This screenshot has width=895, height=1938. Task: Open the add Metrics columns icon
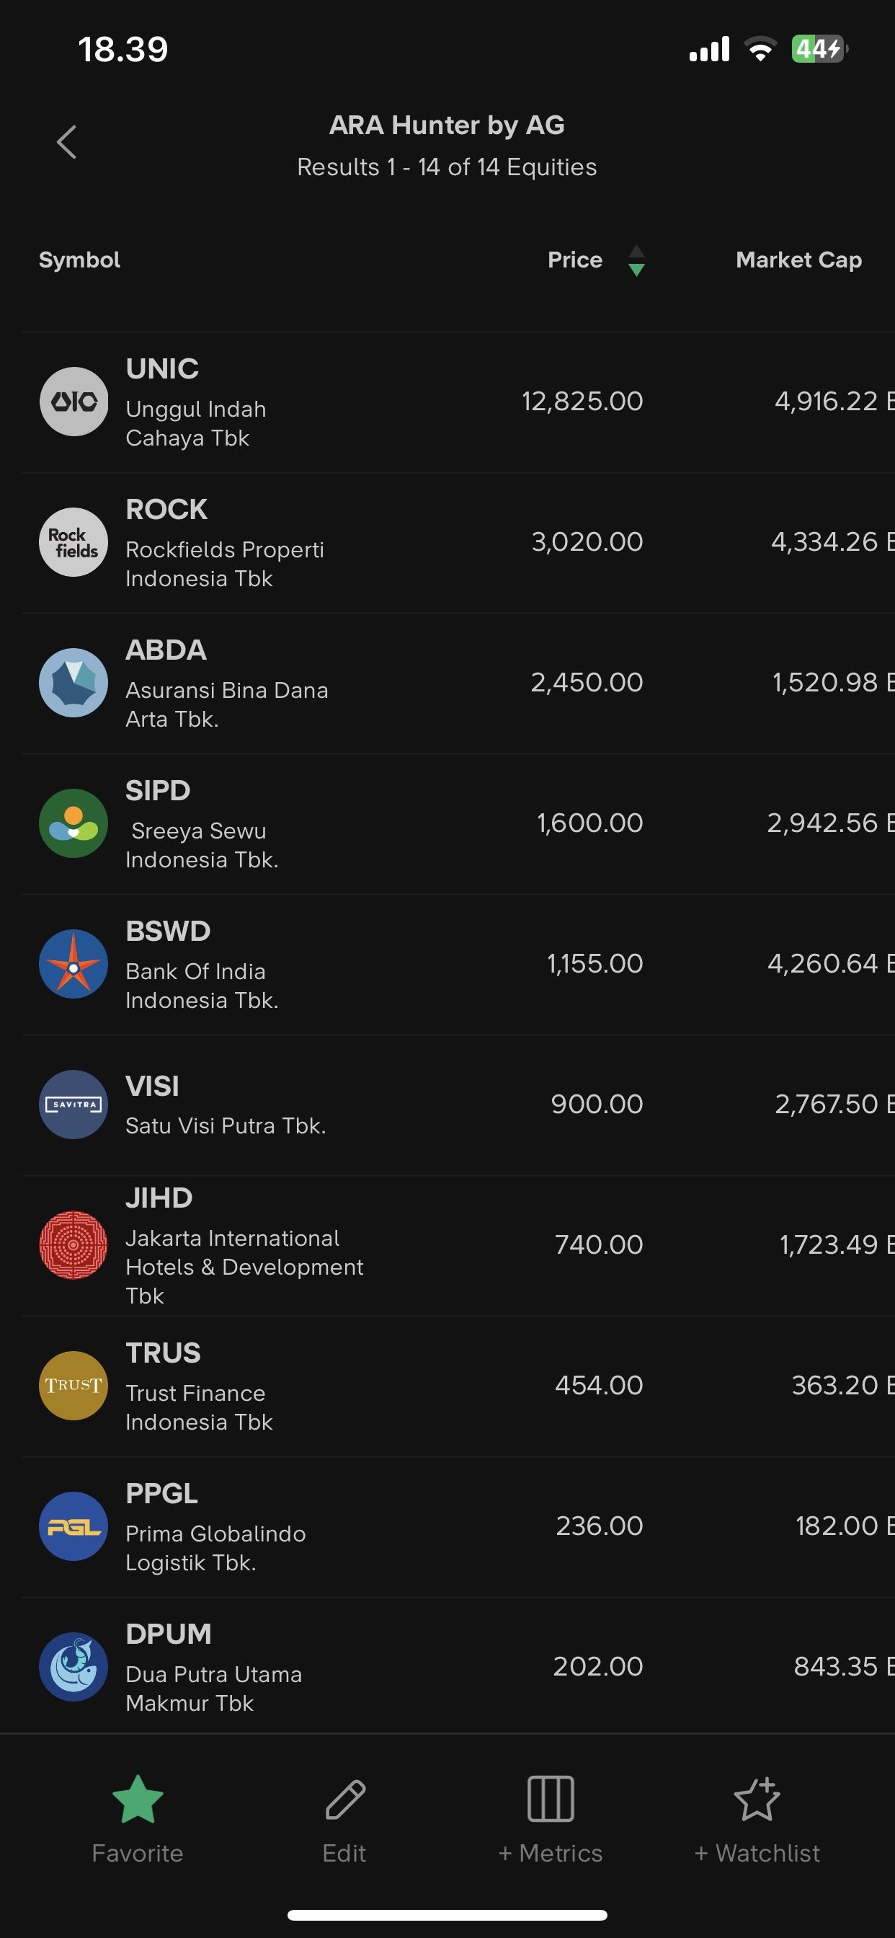click(x=551, y=1799)
